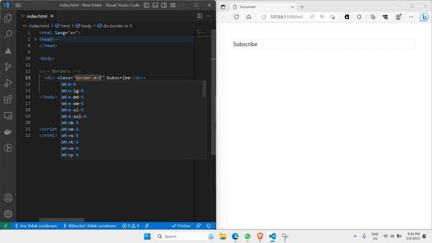Open the Search view in activity bar
Screen dimensions: 432x243
click(8, 34)
